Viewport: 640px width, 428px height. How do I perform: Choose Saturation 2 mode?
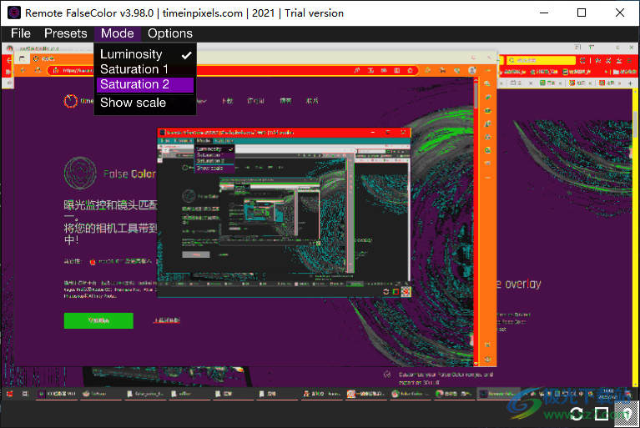tap(145, 84)
